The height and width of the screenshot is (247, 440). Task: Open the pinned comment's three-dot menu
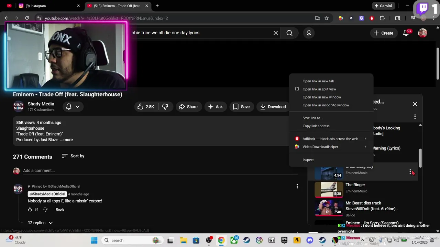(x=297, y=186)
